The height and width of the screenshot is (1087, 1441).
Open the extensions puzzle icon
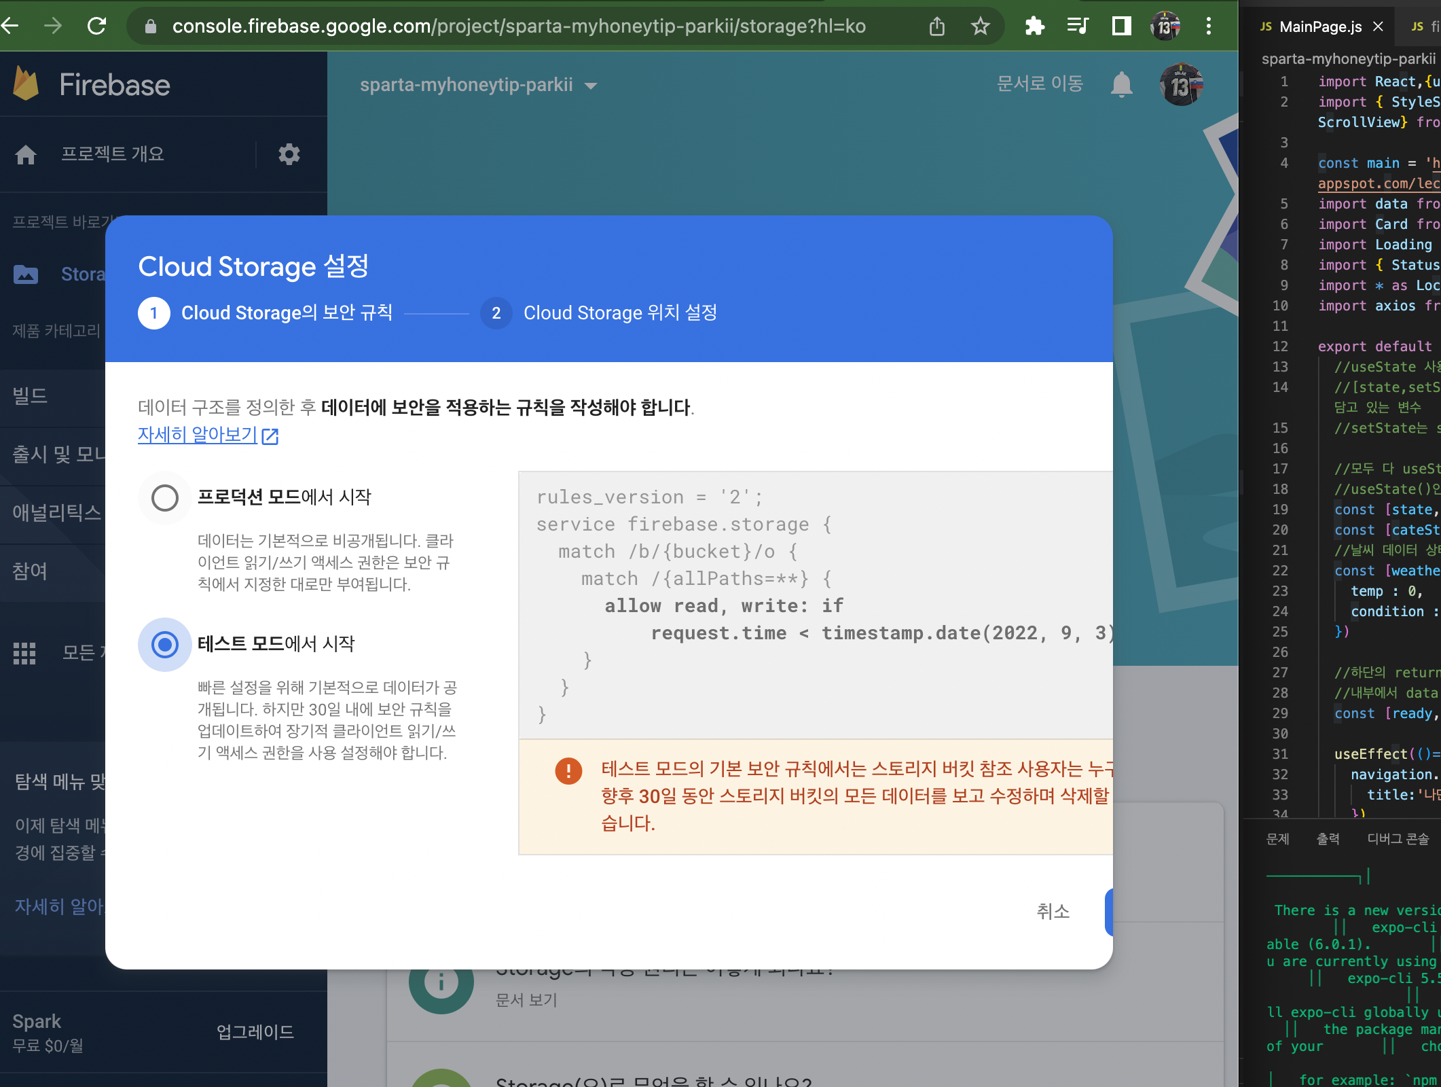click(x=1034, y=26)
